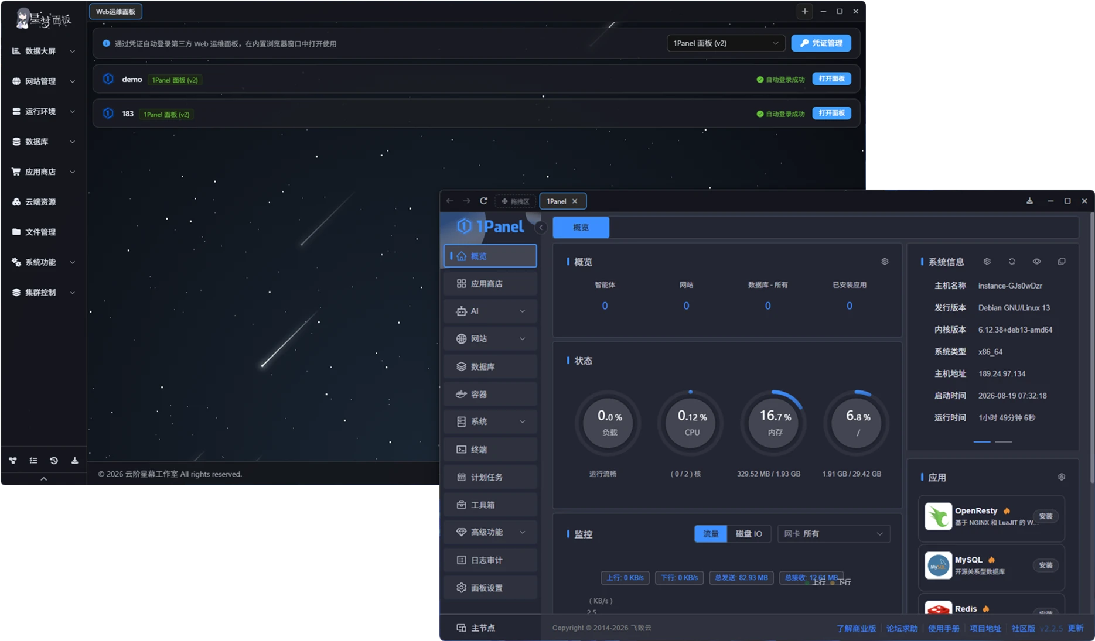Viewport: 1095px width, 641px height.
Task: Open 主节点 at the 1Panel sidebar bottom
Action: pos(476,628)
